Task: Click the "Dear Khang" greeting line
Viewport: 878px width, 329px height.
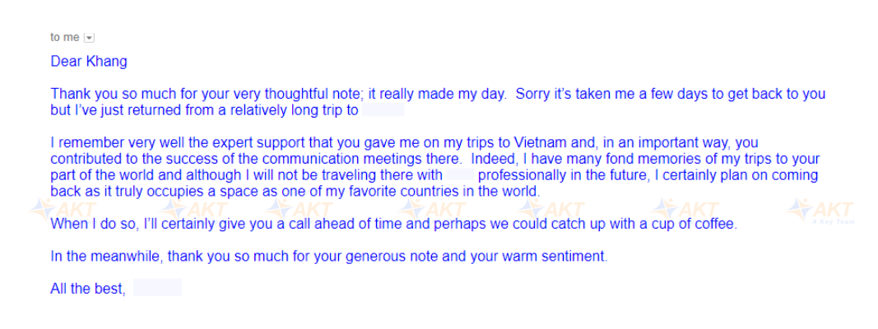Action: coord(89,62)
